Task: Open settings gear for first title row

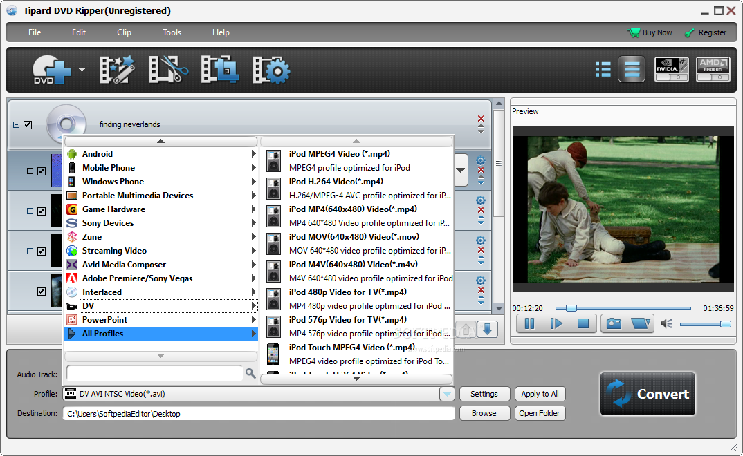Action: point(481,160)
